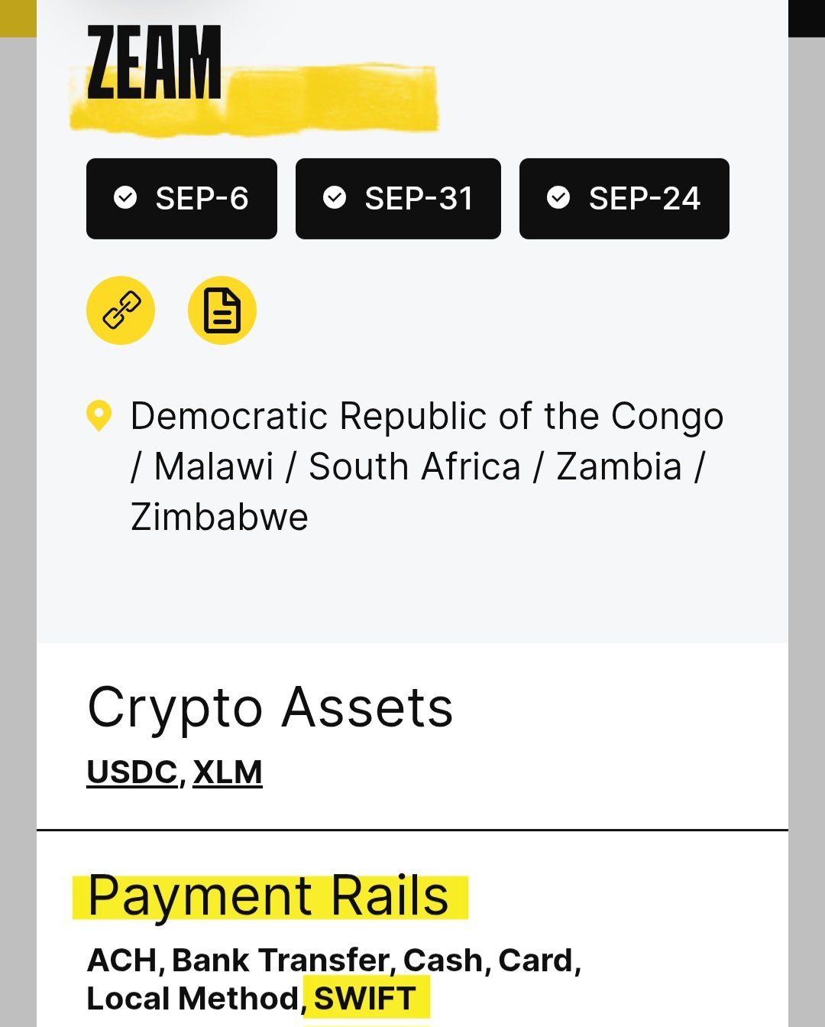Click the Democratic Republic of the Congo text
Screen dimensions: 825x1027
pos(426,417)
